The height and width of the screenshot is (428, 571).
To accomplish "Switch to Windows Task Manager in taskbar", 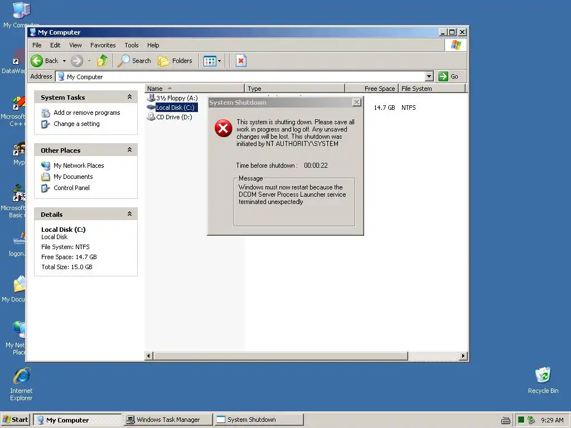I will click(x=168, y=420).
